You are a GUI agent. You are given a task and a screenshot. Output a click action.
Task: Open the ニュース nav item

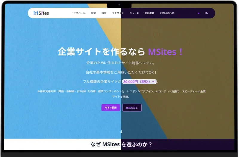(134, 13)
